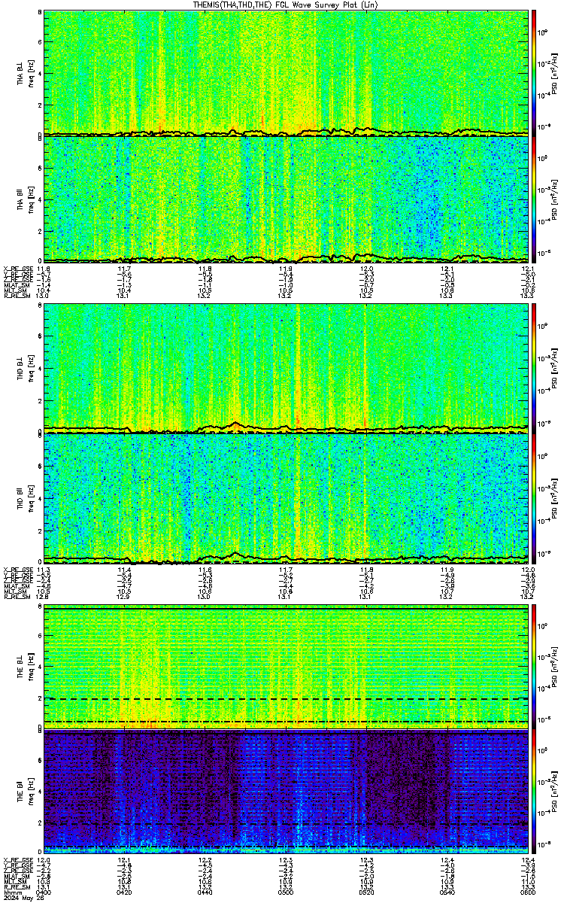Click the THA B-parallel freq [Hz] axis label
The height and width of the screenshot is (903, 564).
[30, 199]
